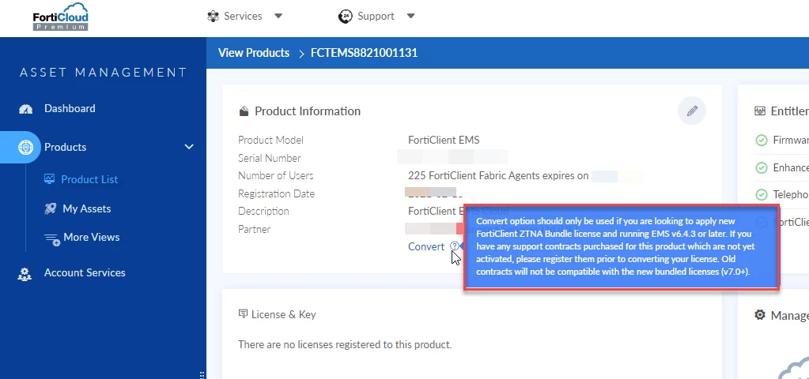809x379 pixels.
Task: Open the Services menu
Action: coord(244,16)
